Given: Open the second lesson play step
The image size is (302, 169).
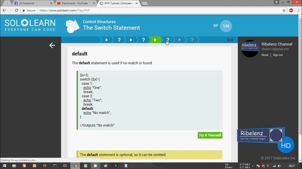Looking at the screenshot, I should click(131, 40).
